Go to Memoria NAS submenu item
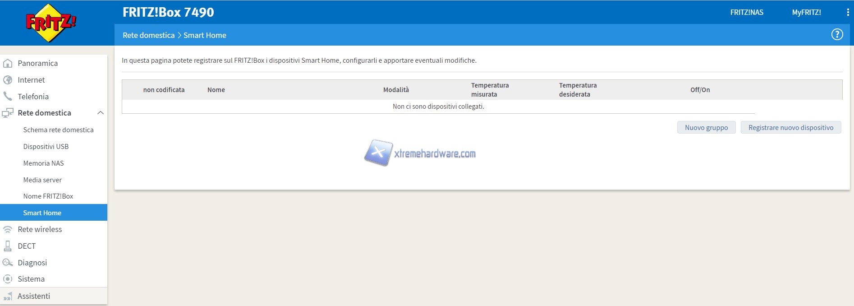 point(43,163)
